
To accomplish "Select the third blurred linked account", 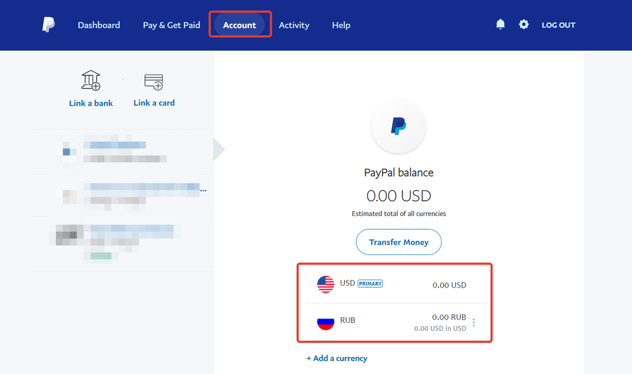I will tap(123, 243).
